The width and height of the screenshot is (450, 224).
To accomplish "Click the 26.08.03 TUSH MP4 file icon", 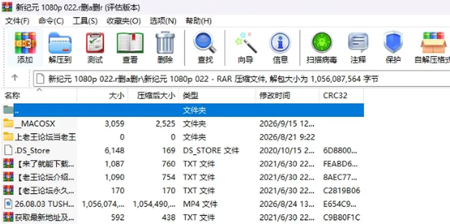I will [8, 204].
